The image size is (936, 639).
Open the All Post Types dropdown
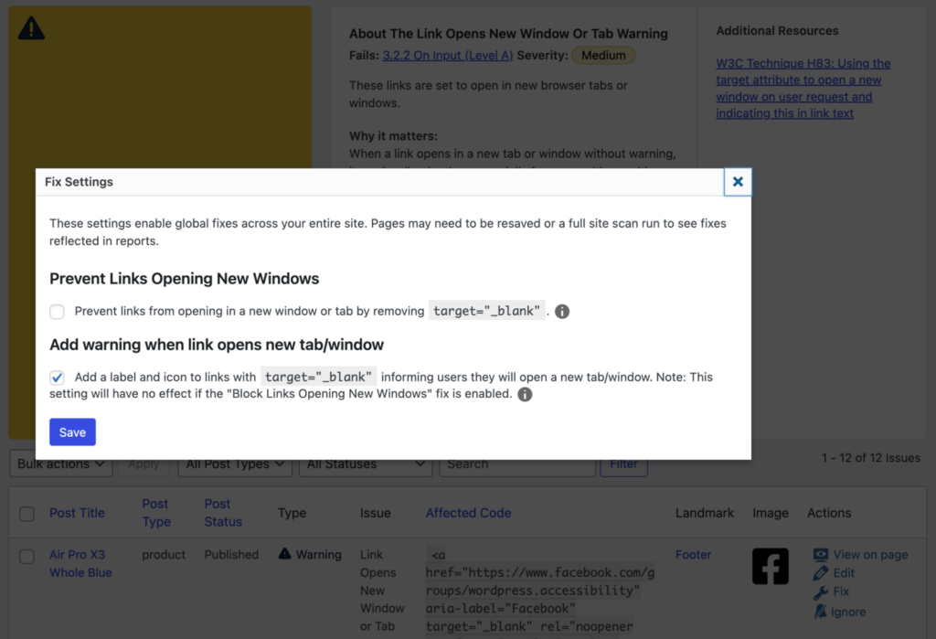click(234, 463)
